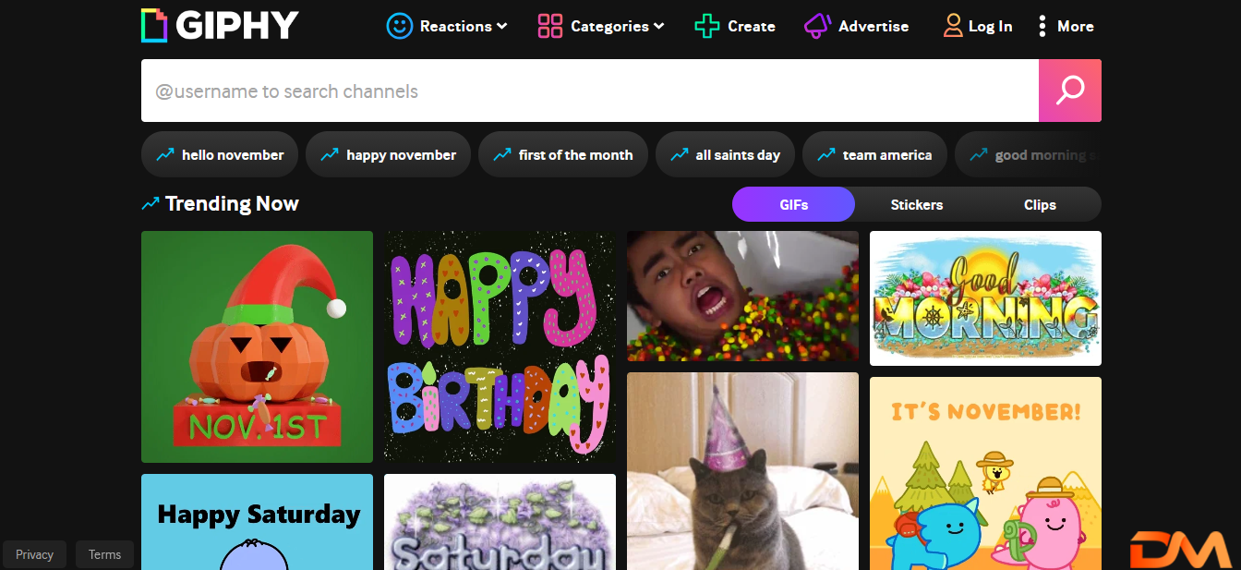Click the Create plus icon

[x=707, y=26]
